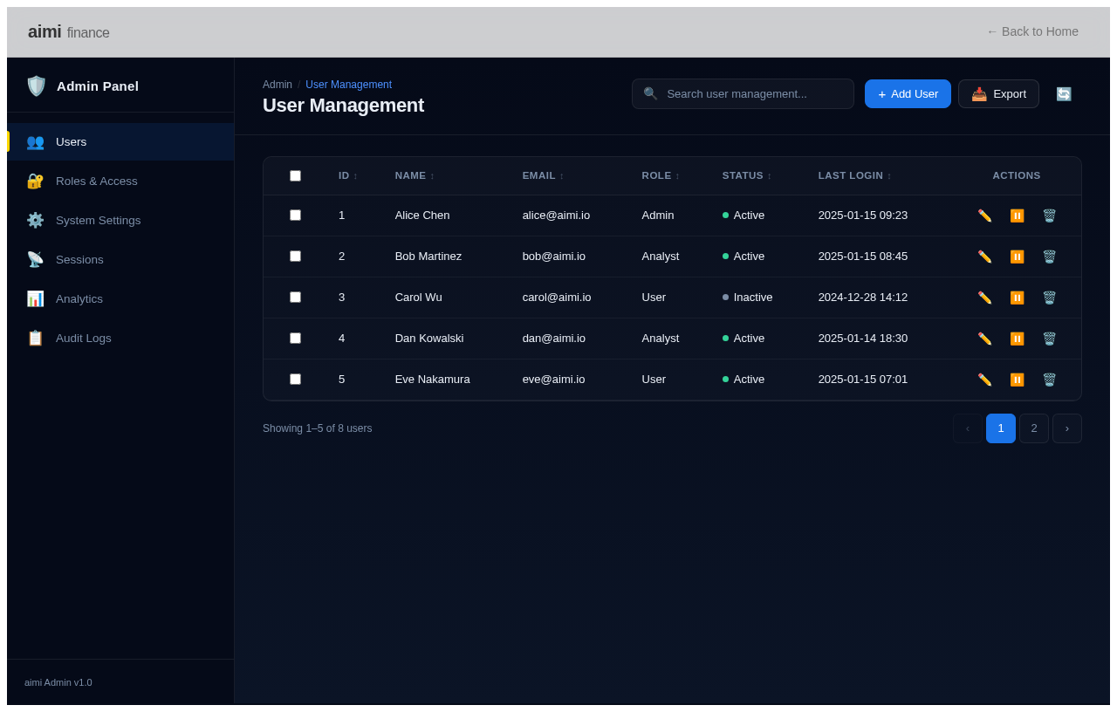Check the box for Eve Nakamura
Image resolution: width=1117 pixels, height=712 pixels.
(x=295, y=379)
